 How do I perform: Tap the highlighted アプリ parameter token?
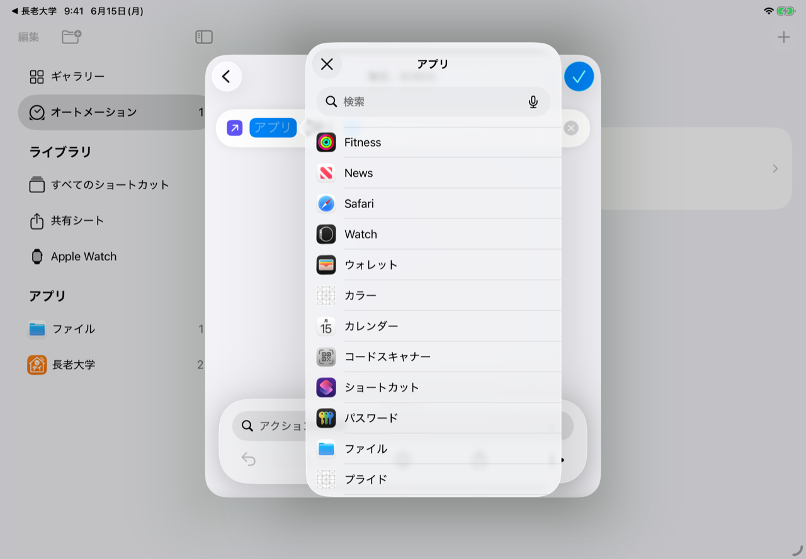(273, 128)
